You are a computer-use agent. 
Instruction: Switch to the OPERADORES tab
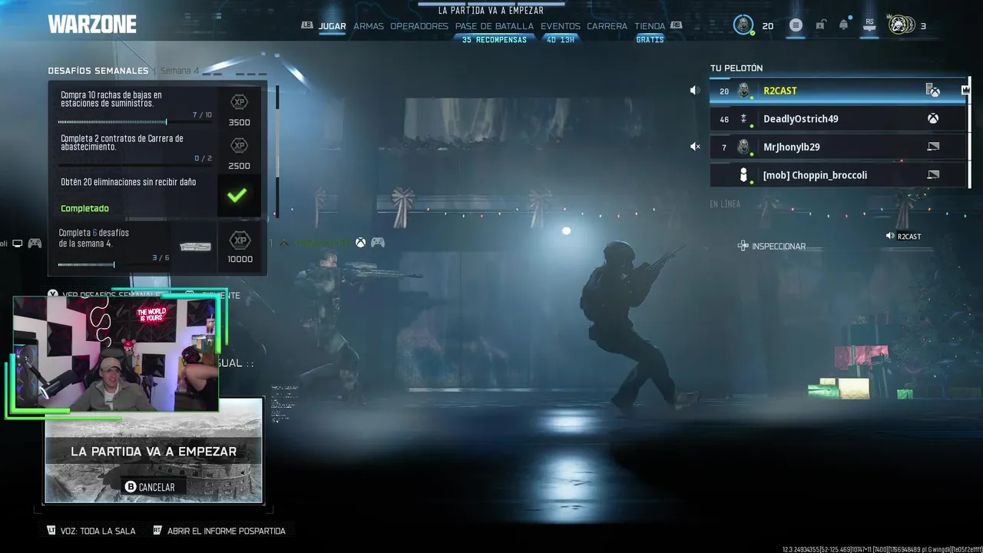tap(419, 26)
